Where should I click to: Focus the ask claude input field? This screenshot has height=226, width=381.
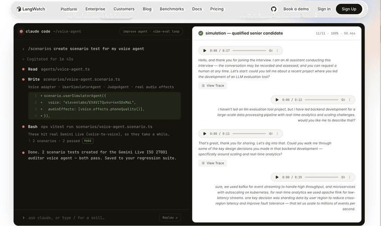[x=66, y=218]
